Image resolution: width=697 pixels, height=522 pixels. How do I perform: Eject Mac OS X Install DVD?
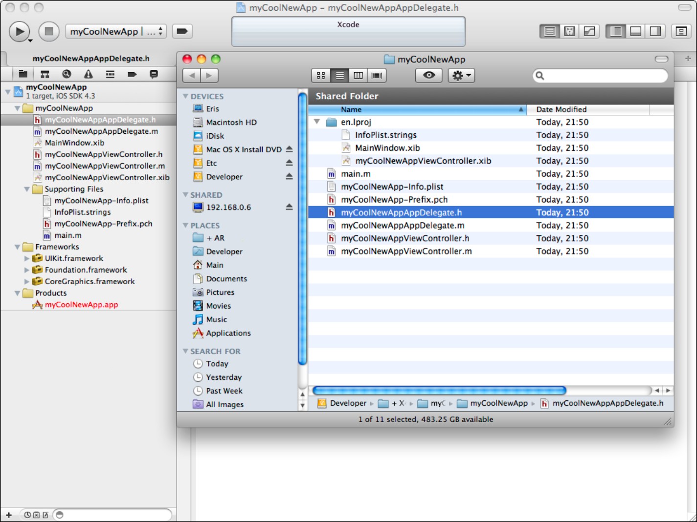(x=289, y=149)
